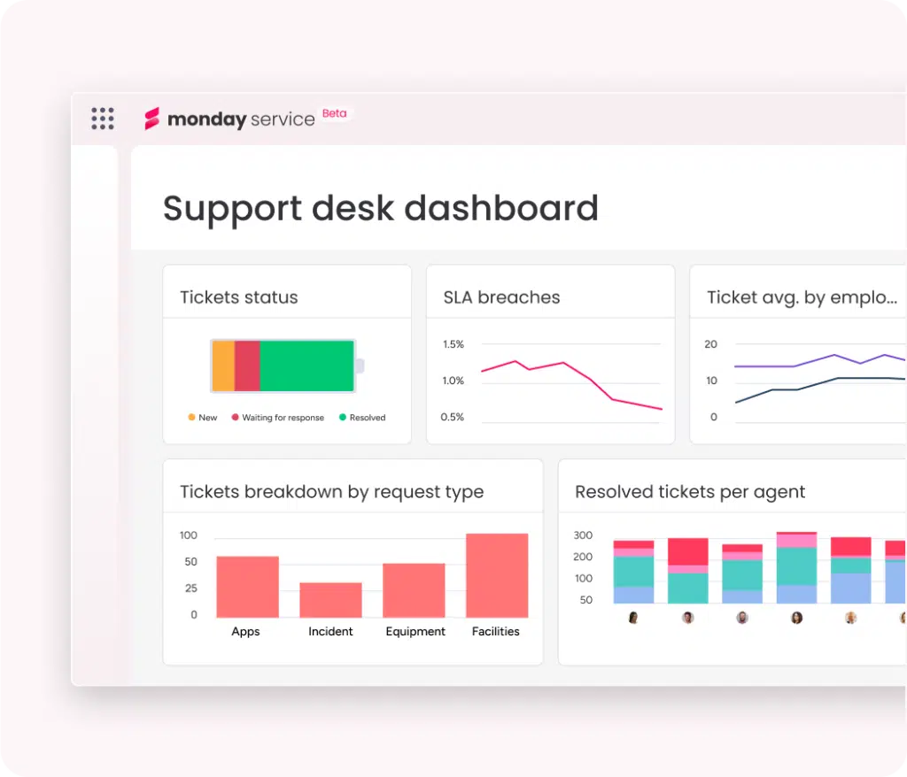
Task: Click the fifth agent avatar under resolved chart
Action: click(851, 618)
